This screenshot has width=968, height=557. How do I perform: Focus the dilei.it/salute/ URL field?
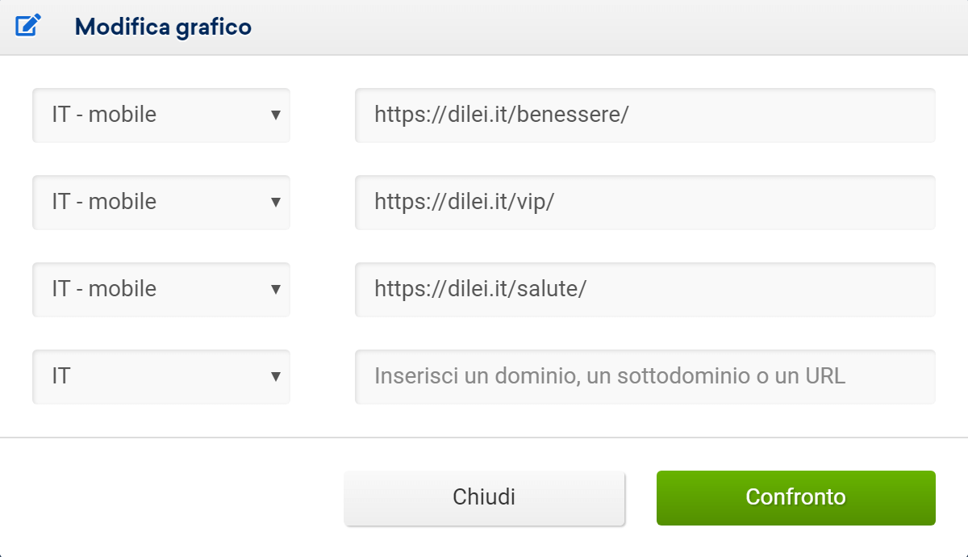(x=645, y=289)
